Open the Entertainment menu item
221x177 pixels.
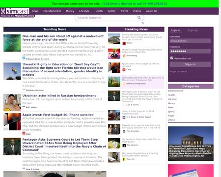point(52,11)
